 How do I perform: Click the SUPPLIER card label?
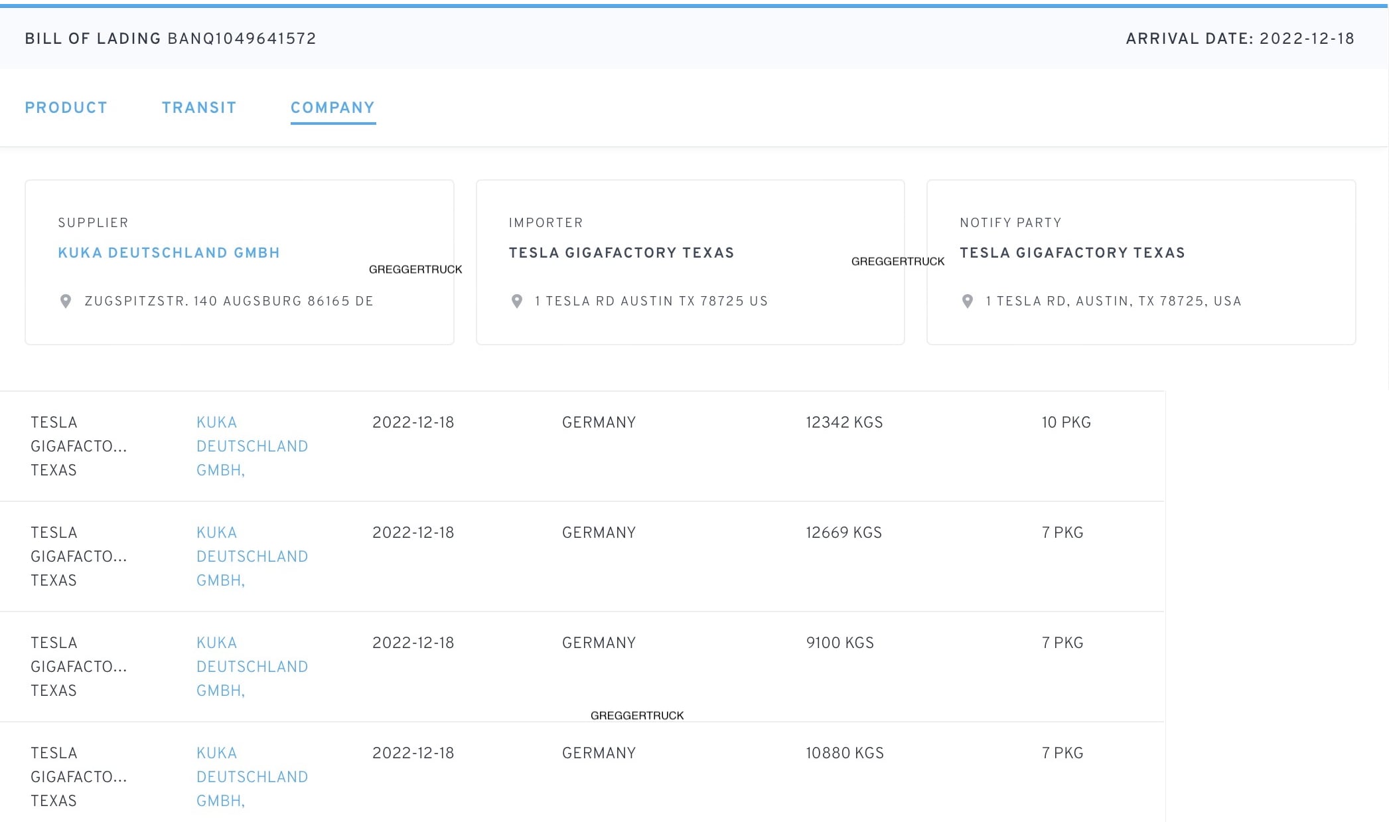[93, 223]
